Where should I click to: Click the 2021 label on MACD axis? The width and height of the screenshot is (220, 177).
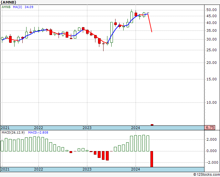pyautogui.click(x=5, y=169)
